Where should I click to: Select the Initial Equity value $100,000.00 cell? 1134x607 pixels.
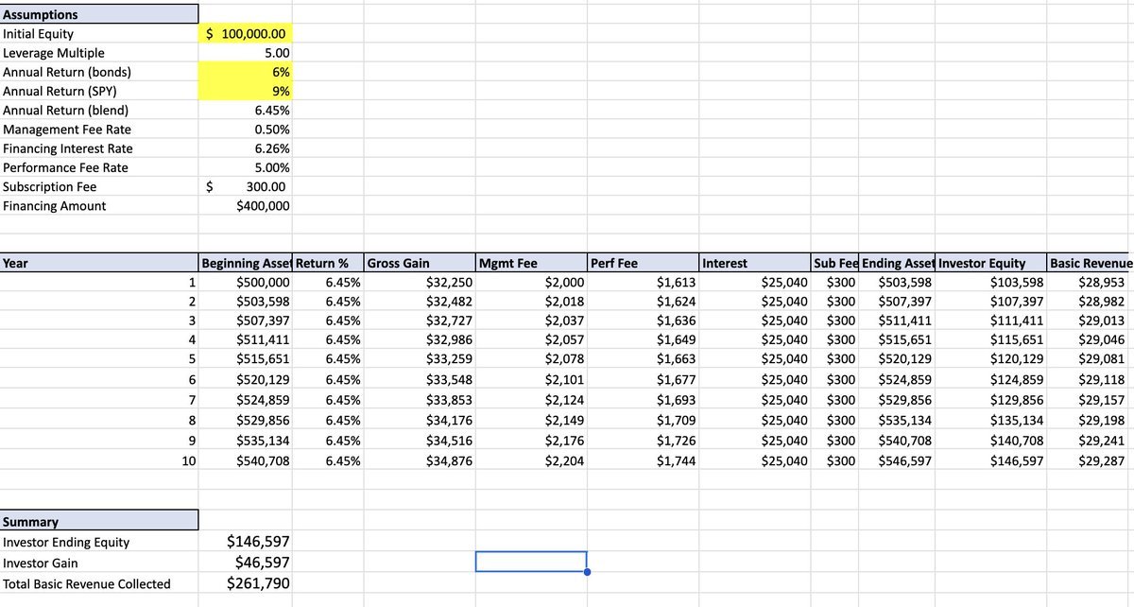(246, 34)
